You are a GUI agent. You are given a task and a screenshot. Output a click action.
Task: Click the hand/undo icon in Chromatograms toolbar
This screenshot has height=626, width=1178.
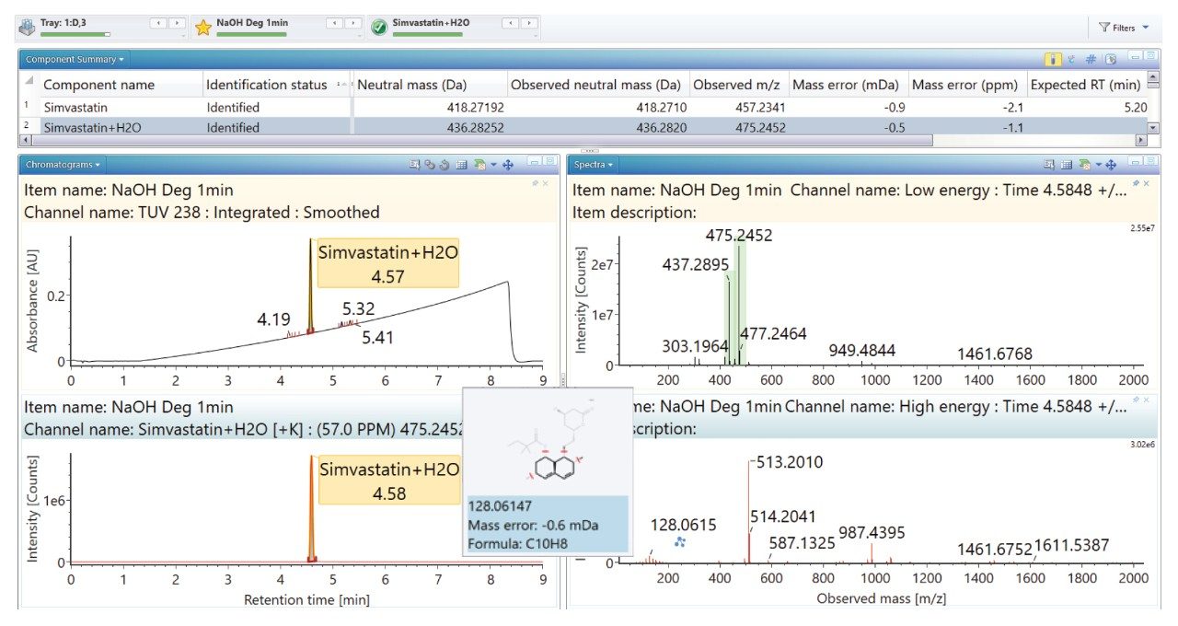pyautogui.click(x=444, y=164)
